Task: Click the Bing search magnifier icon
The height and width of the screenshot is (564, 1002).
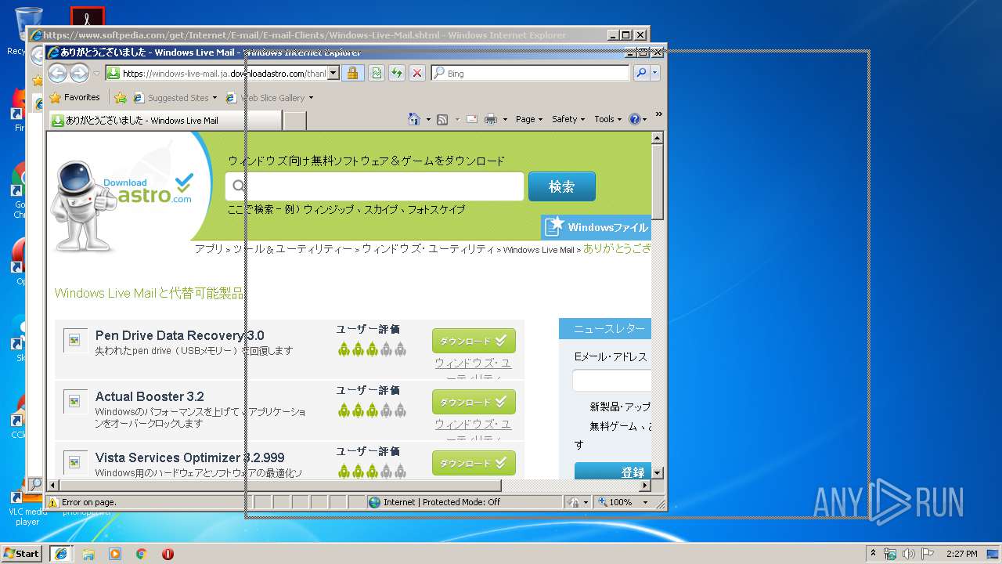Action: [x=641, y=73]
